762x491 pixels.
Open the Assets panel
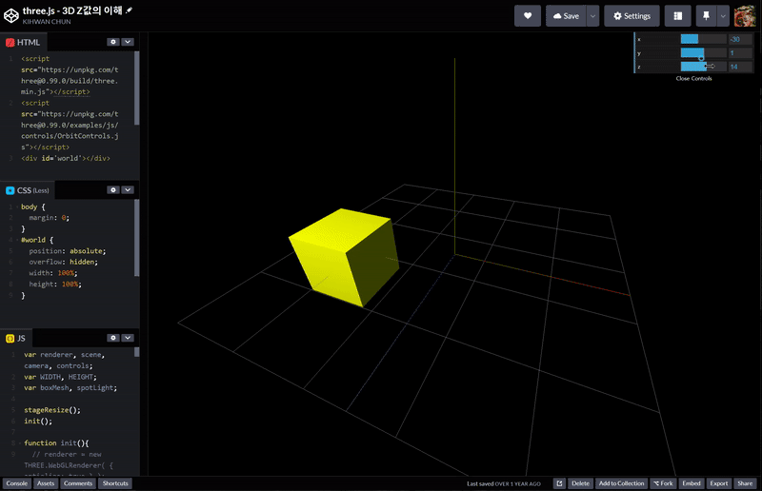pos(46,483)
